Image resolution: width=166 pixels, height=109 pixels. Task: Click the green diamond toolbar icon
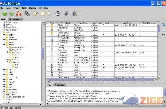[12, 13]
